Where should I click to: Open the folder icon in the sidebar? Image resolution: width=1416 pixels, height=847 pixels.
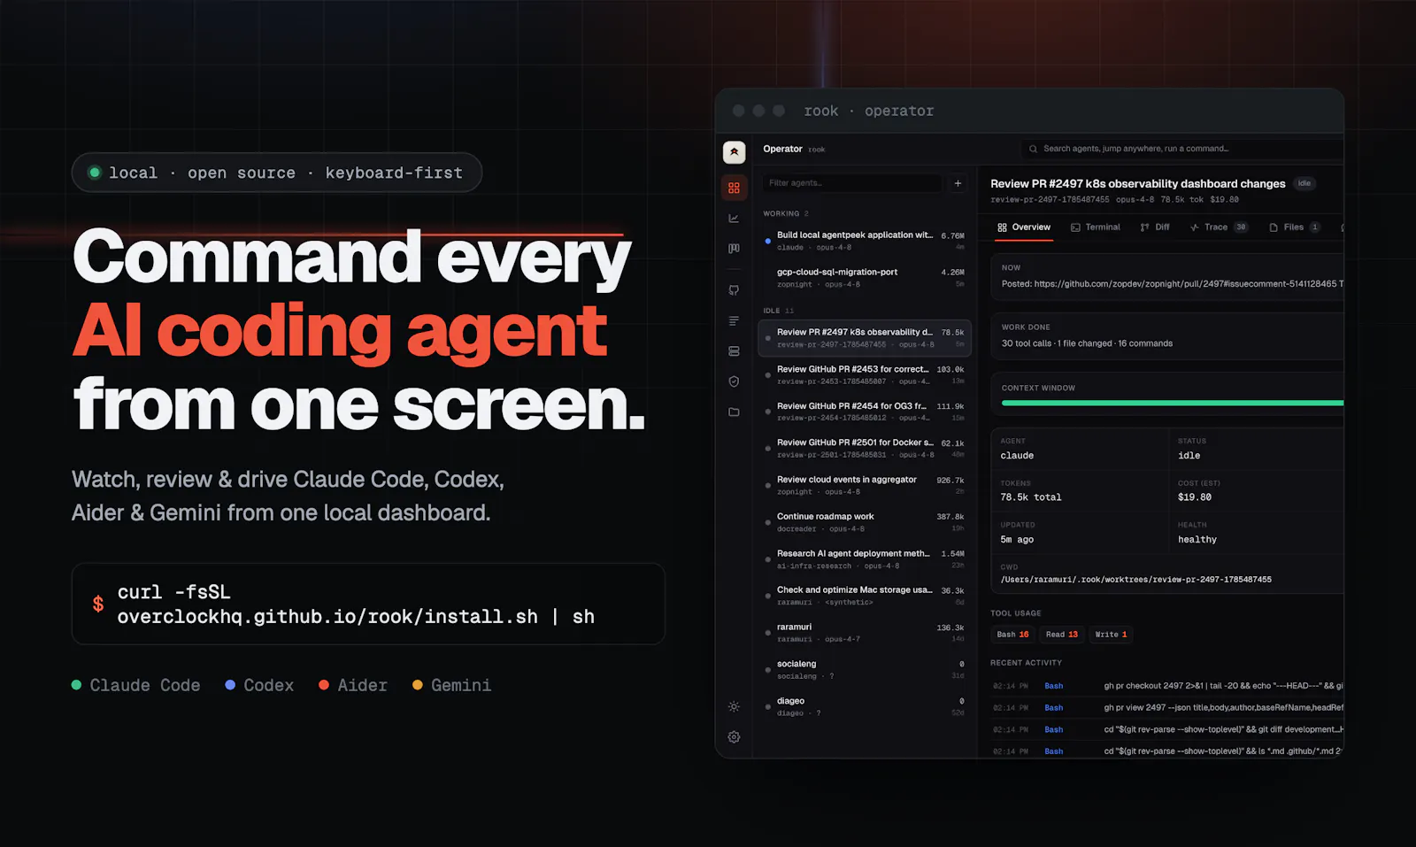click(734, 412)
